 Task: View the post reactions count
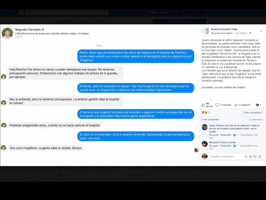tap(205, 112)
